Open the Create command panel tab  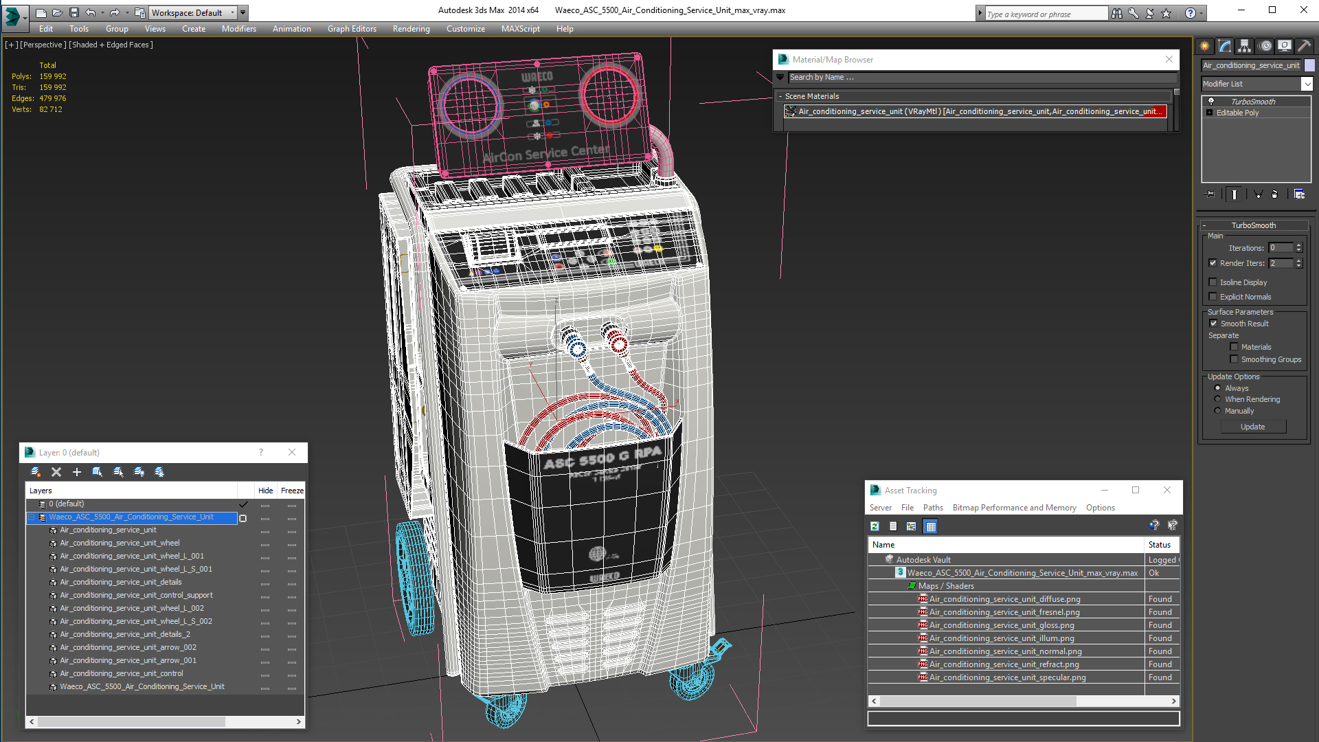point(1205,46)
